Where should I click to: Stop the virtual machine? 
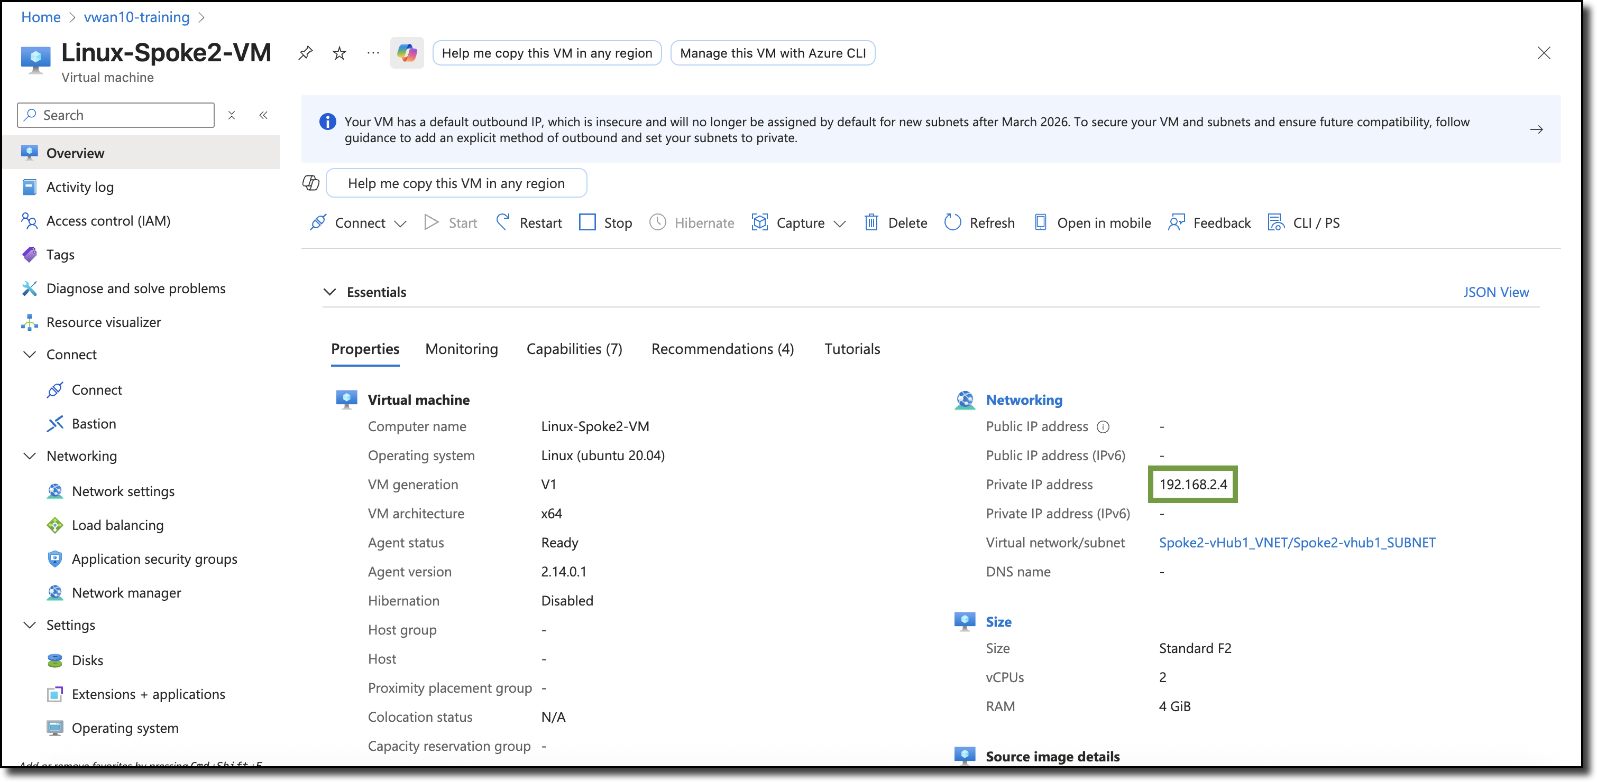605,222
